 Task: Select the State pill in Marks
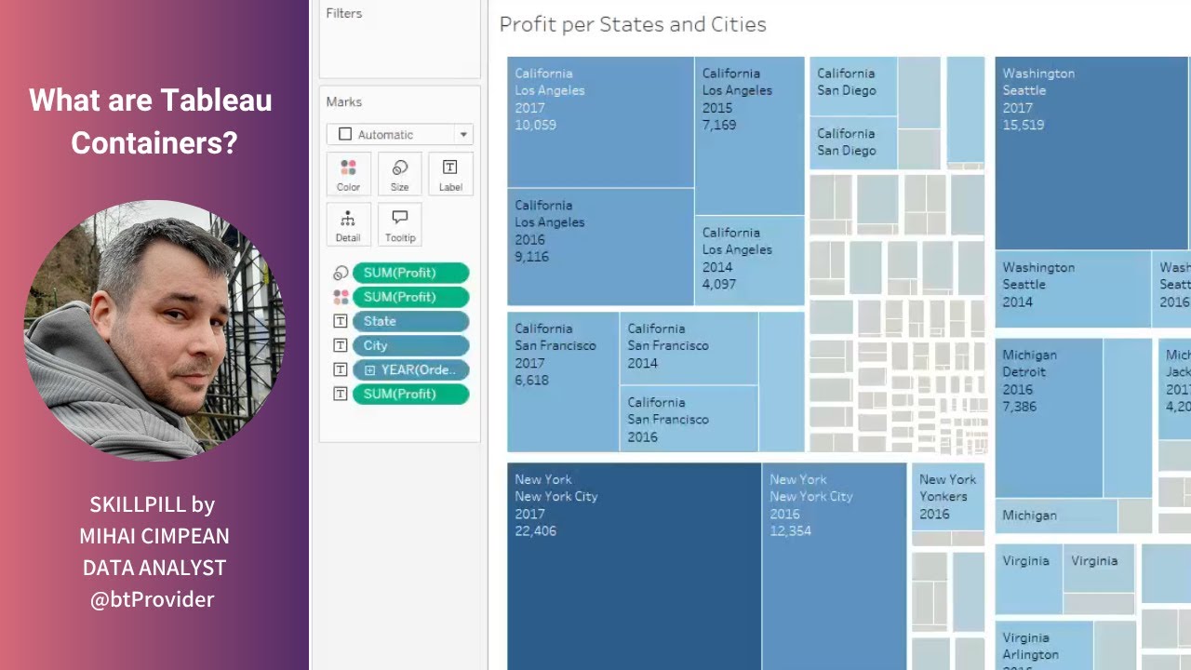pos(410,321)
